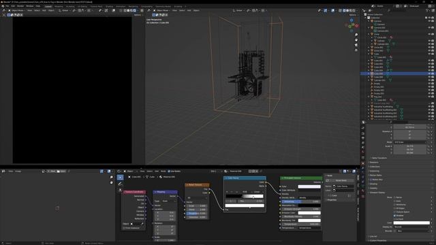436x245 pixels.
Task: Enable the Texture Space checkbox
Action: click(394, 212)
